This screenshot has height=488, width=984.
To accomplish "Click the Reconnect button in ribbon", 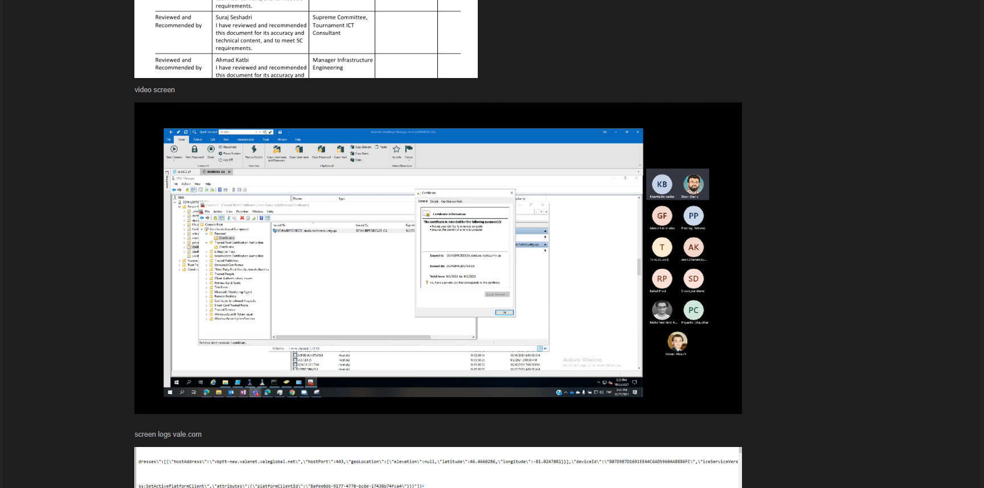I will 228,147.
